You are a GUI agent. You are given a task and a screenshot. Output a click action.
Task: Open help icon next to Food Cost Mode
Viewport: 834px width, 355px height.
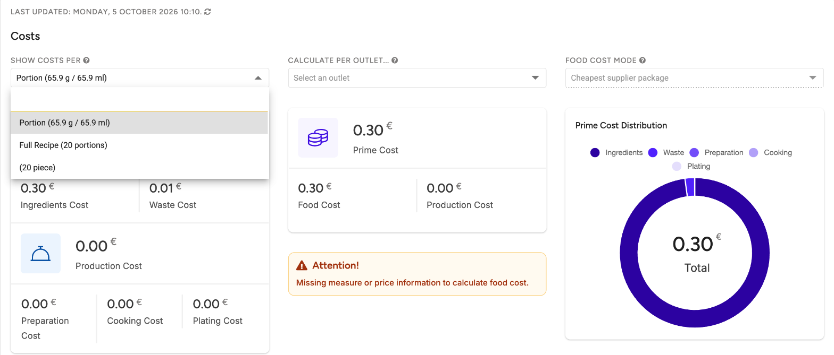[x=643, y=60]
